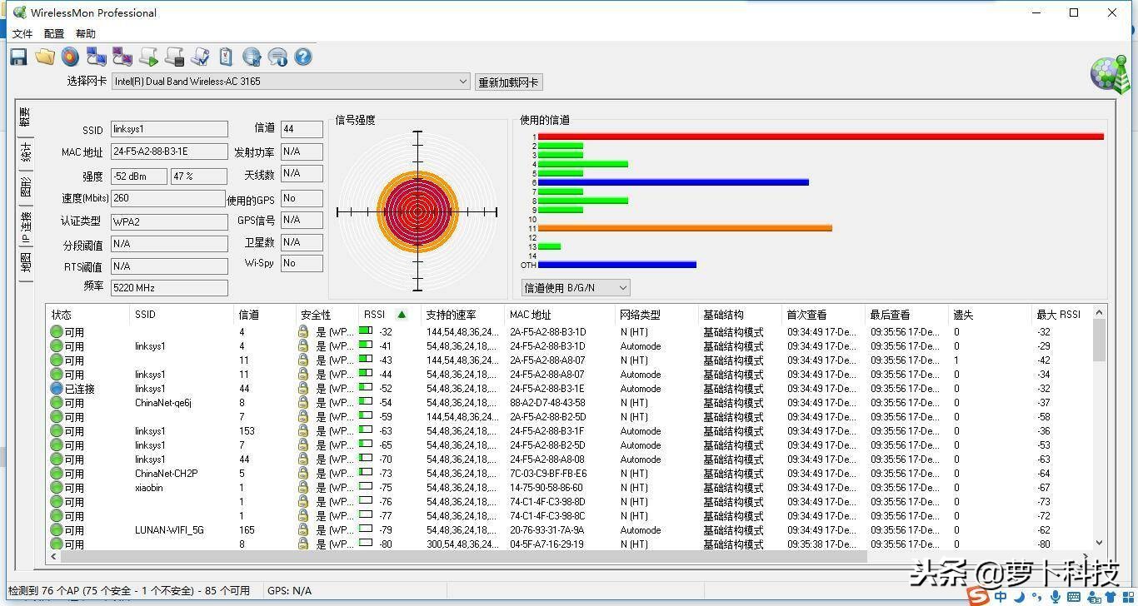1138x606 pixels.
Task: Start logging with the green-arrow script icon
Action: 148,57
